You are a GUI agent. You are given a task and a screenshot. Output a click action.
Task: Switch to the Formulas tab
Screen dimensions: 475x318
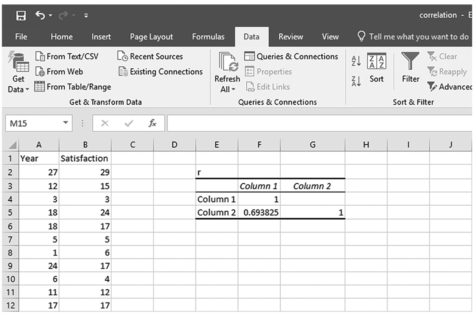point(208,37)
